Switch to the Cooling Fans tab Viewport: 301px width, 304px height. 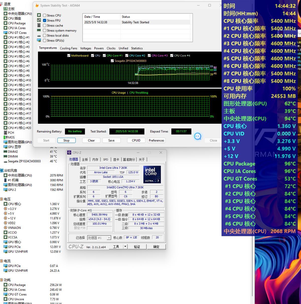click(x=68, y=48)
